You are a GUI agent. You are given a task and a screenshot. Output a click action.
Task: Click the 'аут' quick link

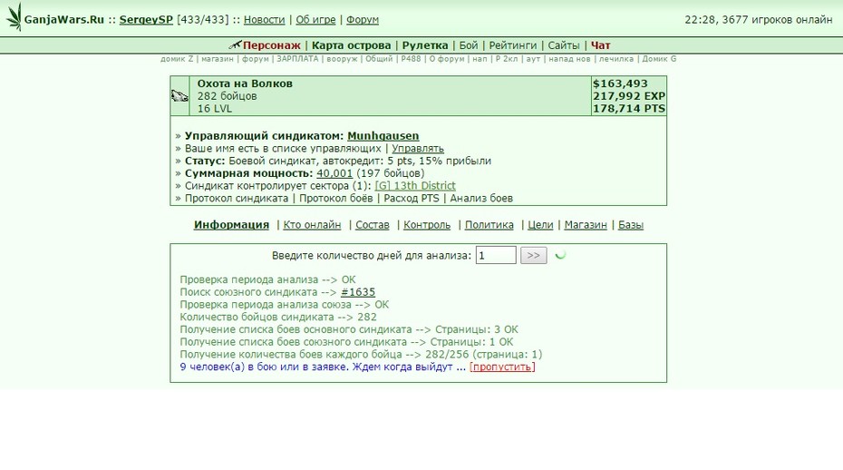(x=533, y=59)
